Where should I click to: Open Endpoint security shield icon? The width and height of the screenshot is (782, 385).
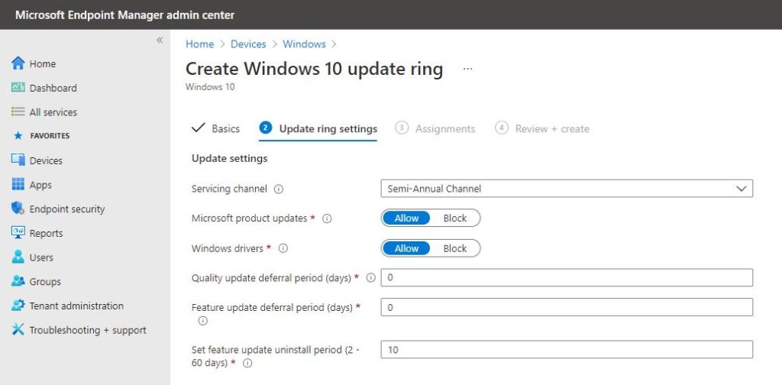(x=18, y=209)
